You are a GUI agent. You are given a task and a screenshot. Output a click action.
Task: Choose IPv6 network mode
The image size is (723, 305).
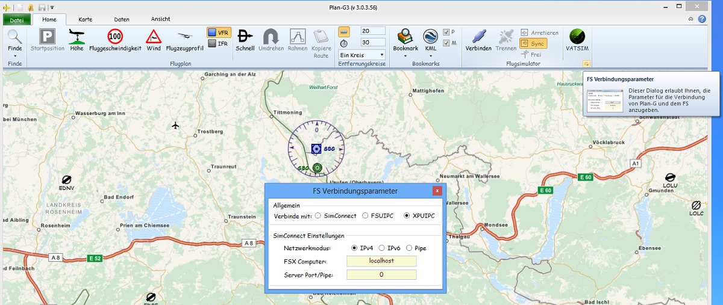coord(382,248)
